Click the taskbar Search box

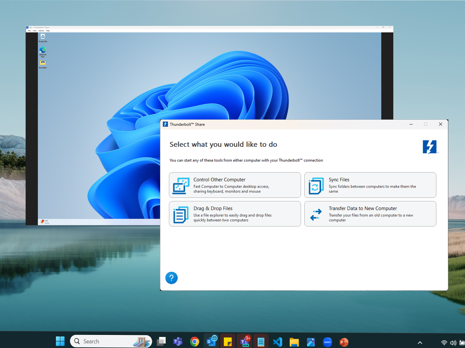coord(111,341)
